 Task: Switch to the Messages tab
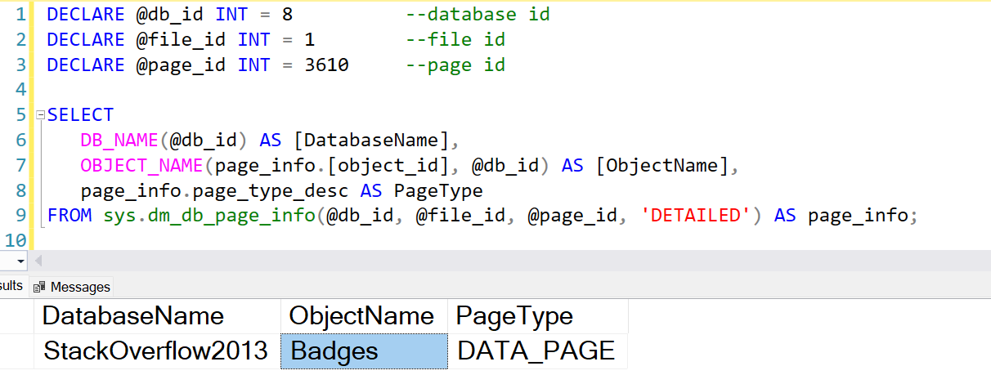pos(71,287)
